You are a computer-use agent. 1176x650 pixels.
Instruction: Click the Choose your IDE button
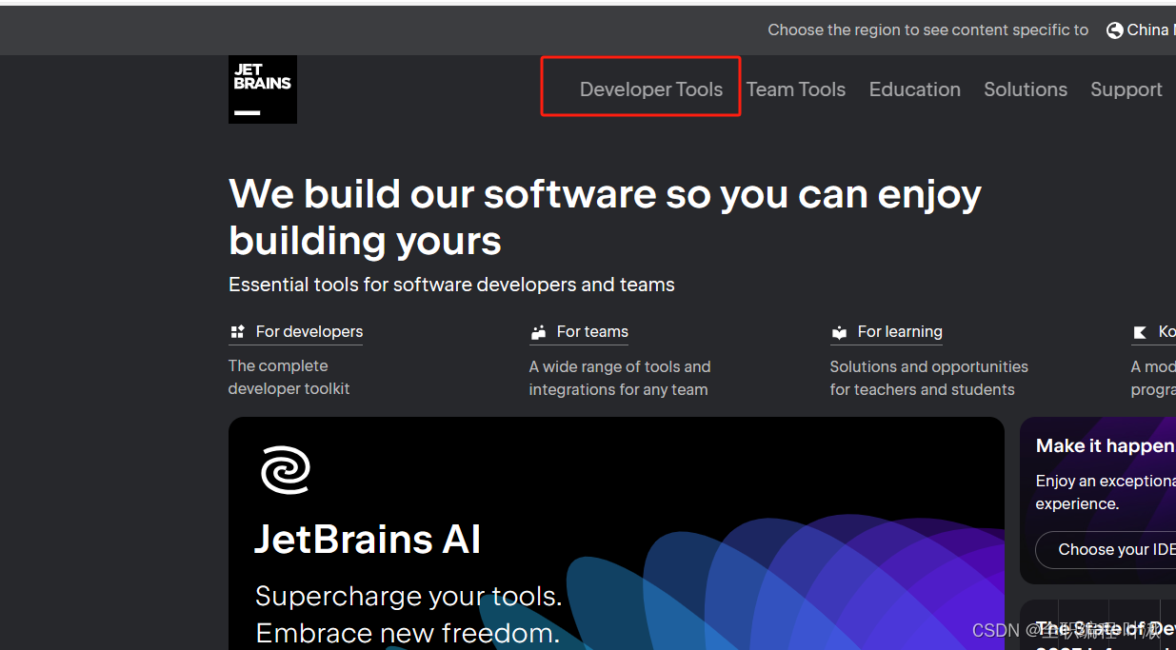point(1106,549)
